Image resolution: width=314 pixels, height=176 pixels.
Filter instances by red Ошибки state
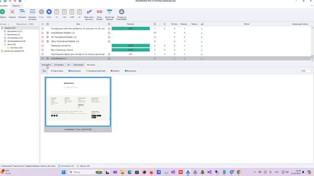coord(115,71)
